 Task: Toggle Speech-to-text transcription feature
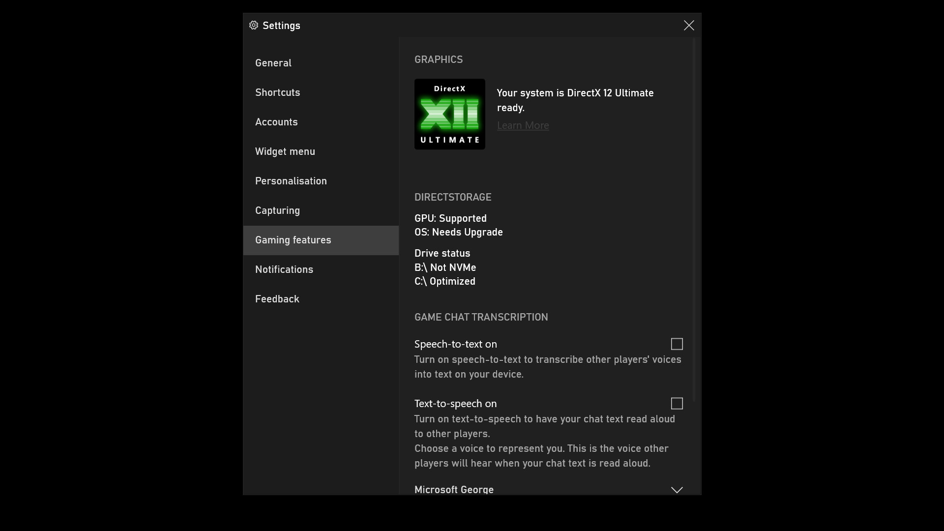click(x=677, y=344)
